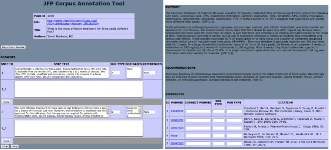Viewport: 331px width, 150px height.
Task: Click the RECOMMENDATIONS section heading
Action: coord(181,68)
